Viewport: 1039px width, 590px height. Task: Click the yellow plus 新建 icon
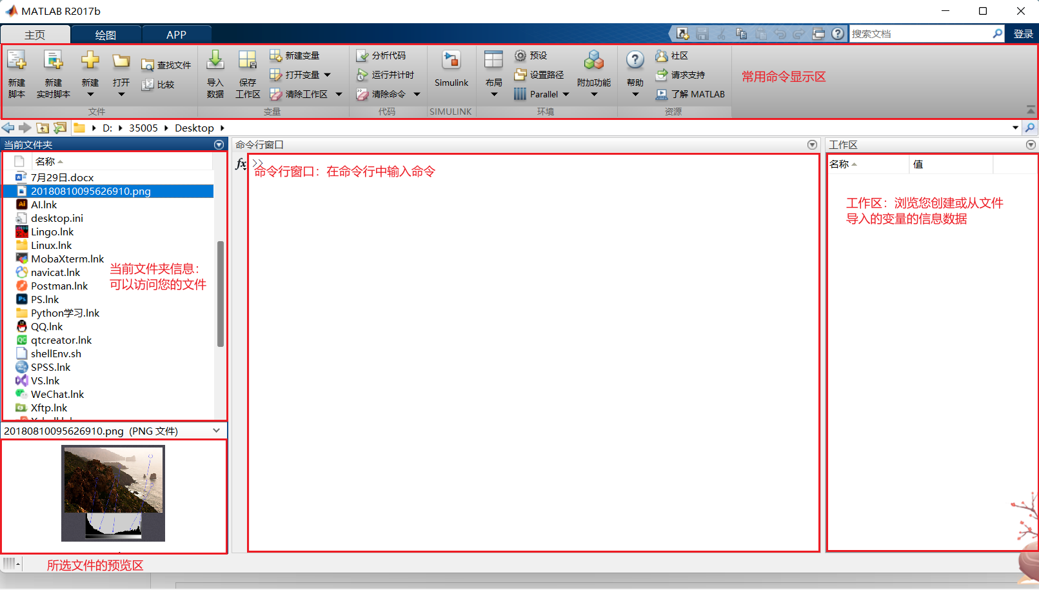click(90, 61)
